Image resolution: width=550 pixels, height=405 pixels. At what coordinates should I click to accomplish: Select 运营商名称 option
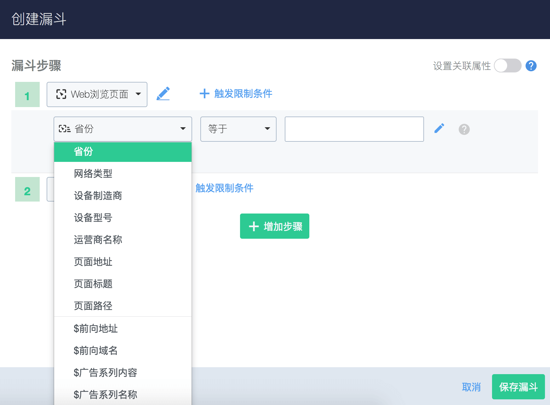(x=123, y=240)
